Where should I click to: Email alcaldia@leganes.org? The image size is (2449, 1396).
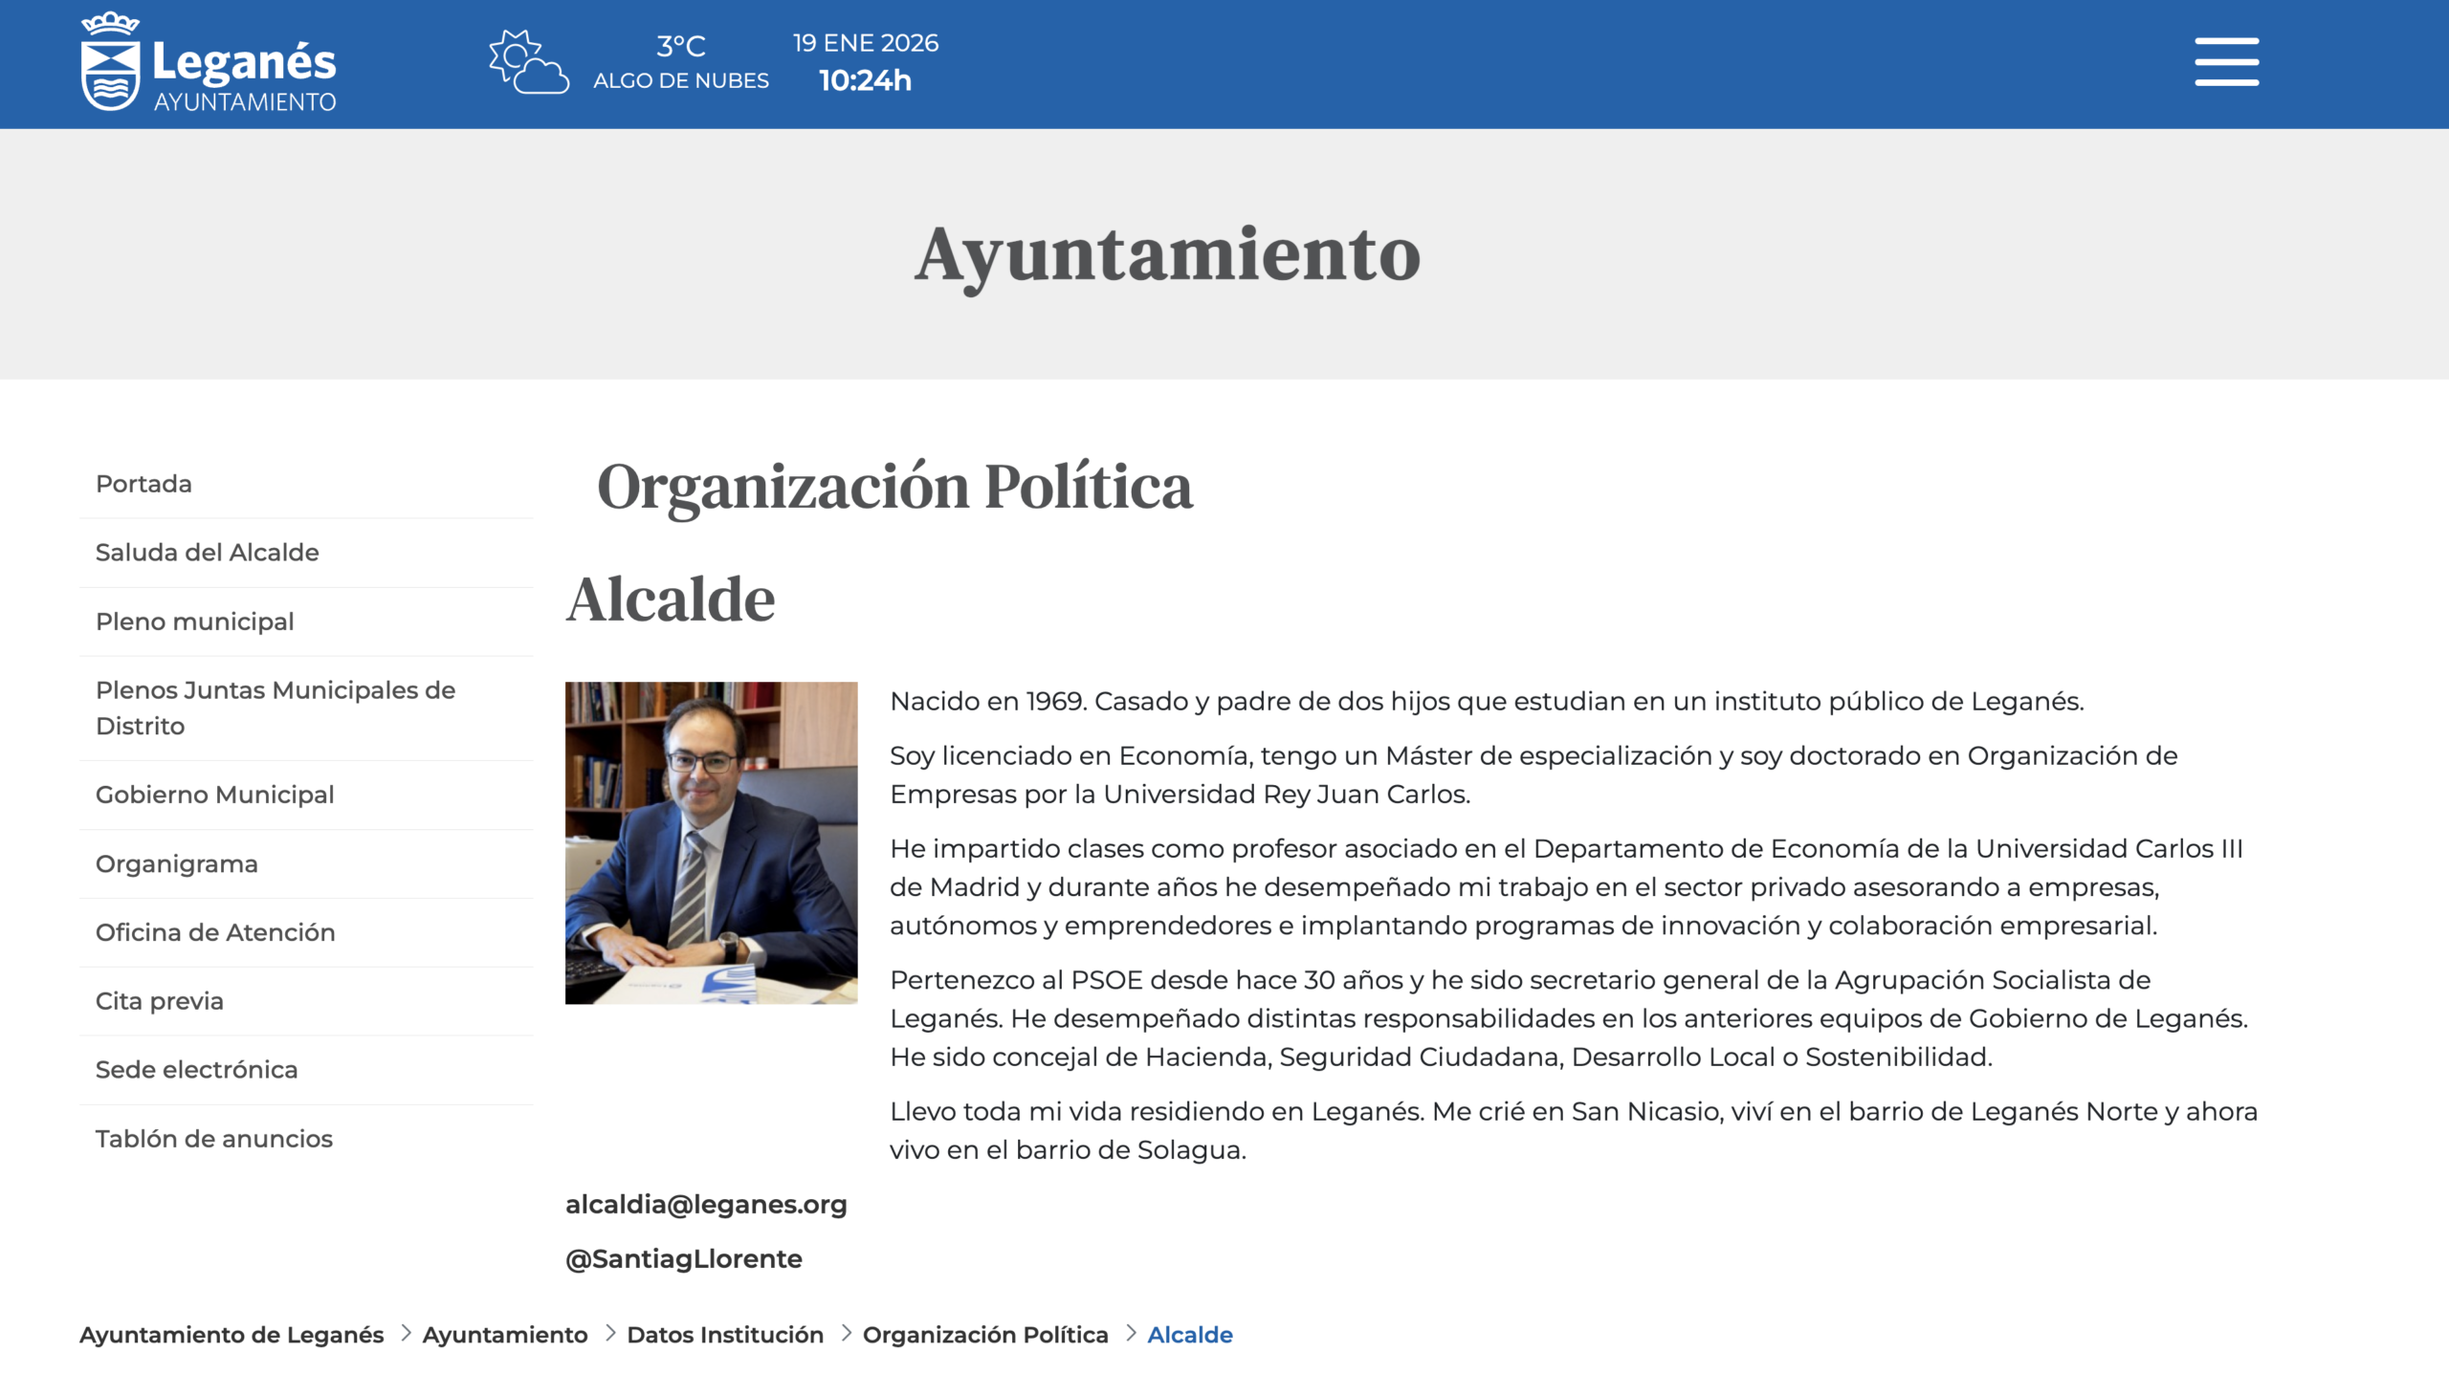(706, 1204)
